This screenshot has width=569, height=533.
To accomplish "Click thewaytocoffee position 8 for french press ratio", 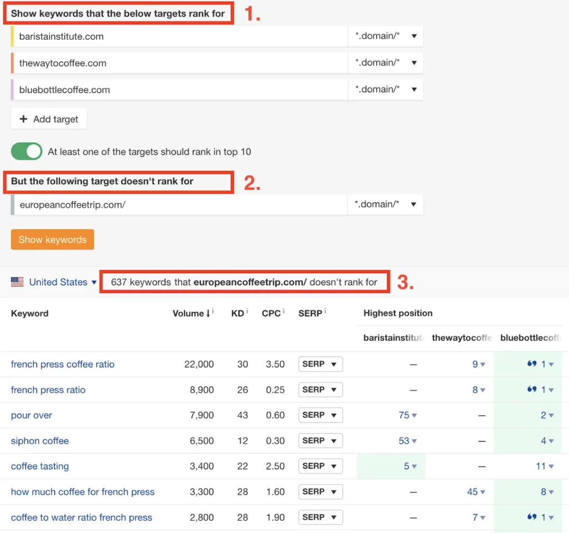I will [478, 390].
